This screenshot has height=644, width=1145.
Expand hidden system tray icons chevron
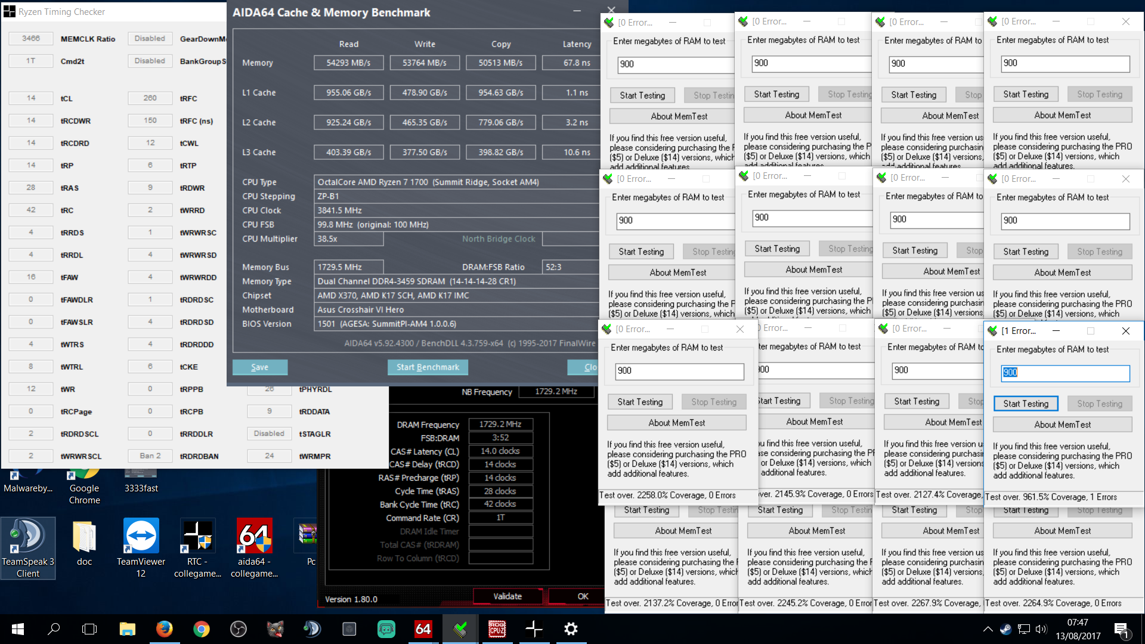[988, 629]
